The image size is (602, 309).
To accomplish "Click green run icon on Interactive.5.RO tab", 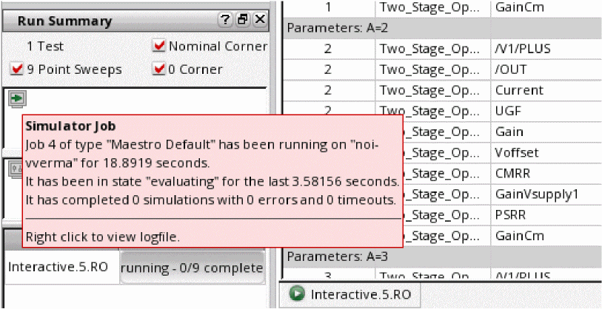I will pyautogui.click(x=298, y=294).
